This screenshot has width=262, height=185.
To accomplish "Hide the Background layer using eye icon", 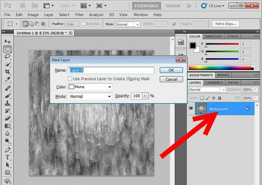I will tap(191, 108).
